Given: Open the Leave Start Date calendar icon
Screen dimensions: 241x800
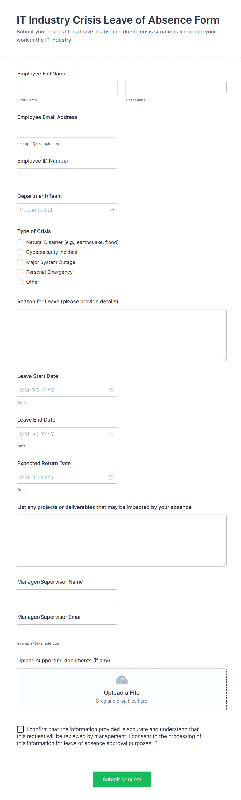Looking at the screenshot, I should (x=111, y=390).
